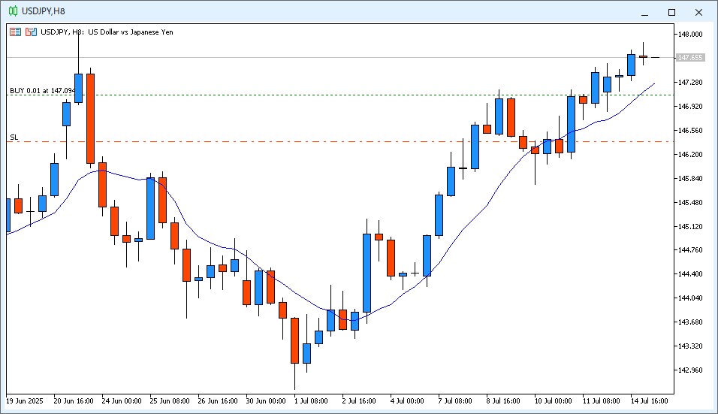Click the 11 Jul 08:00 time label
The height and width of the screenshot is (414, 718).
tap(602, 401)
